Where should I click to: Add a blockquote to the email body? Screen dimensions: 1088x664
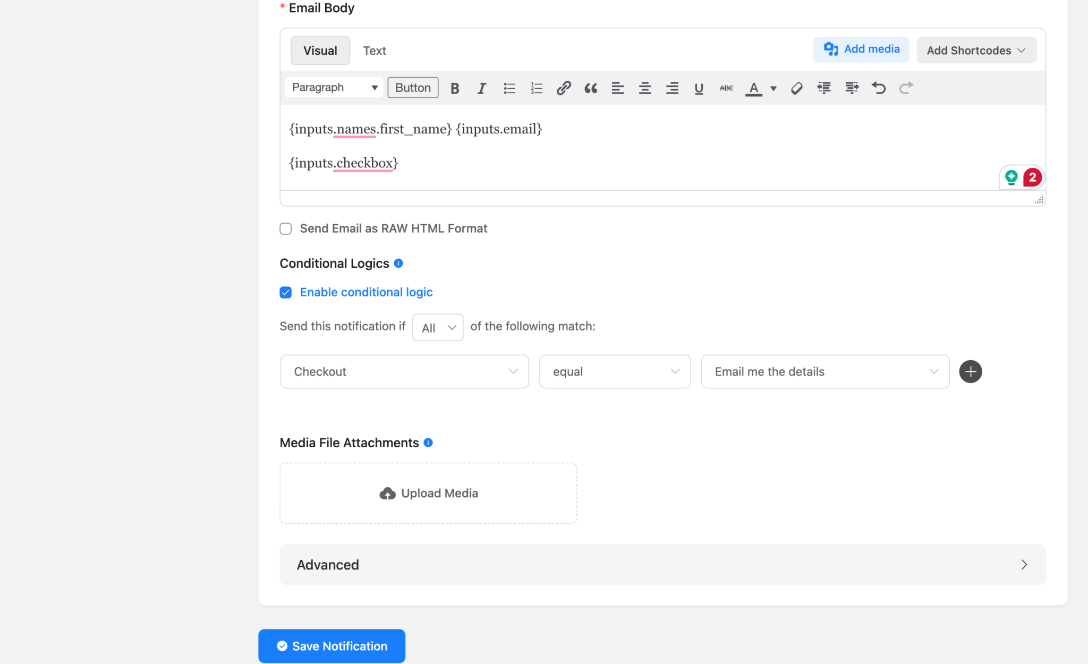(590, 88)
